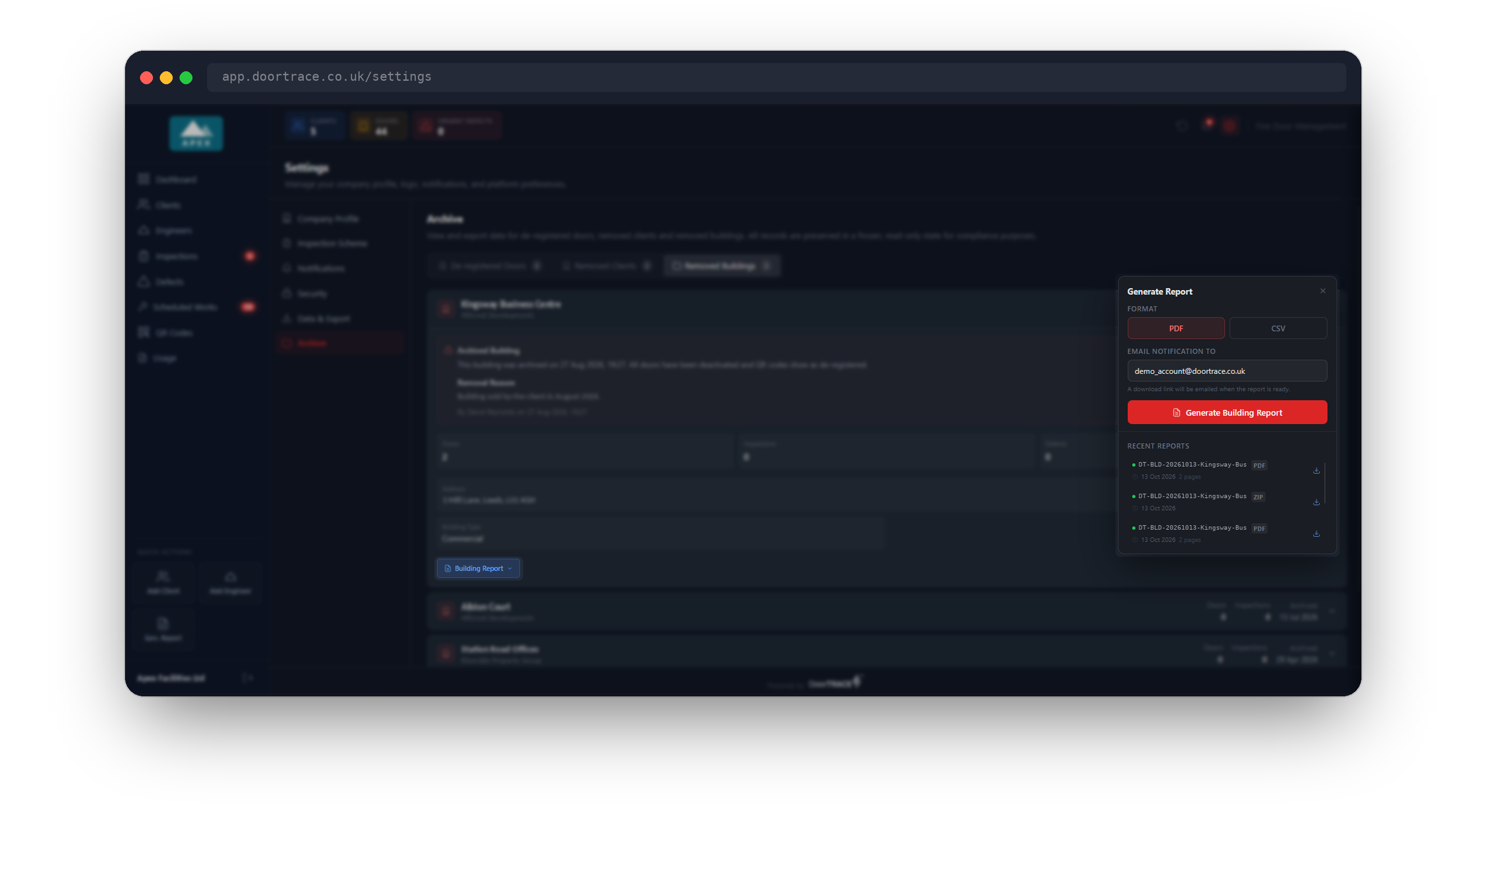Click the 'EMAIL NOTIFICATION TO' label

click(1171, 351)
